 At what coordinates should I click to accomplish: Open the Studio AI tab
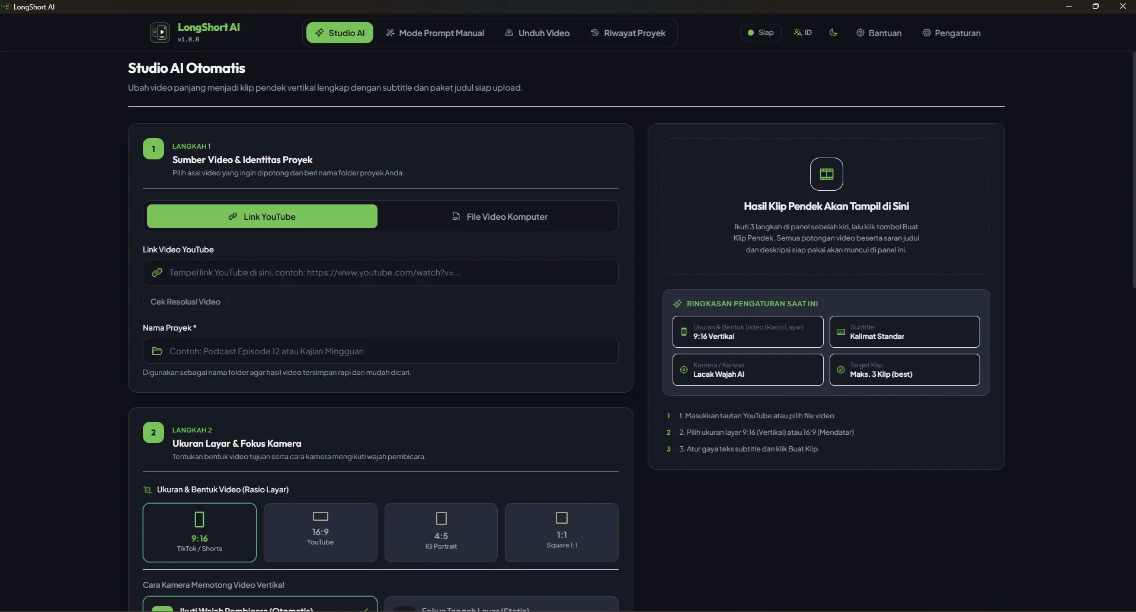[x=340, y=33]
